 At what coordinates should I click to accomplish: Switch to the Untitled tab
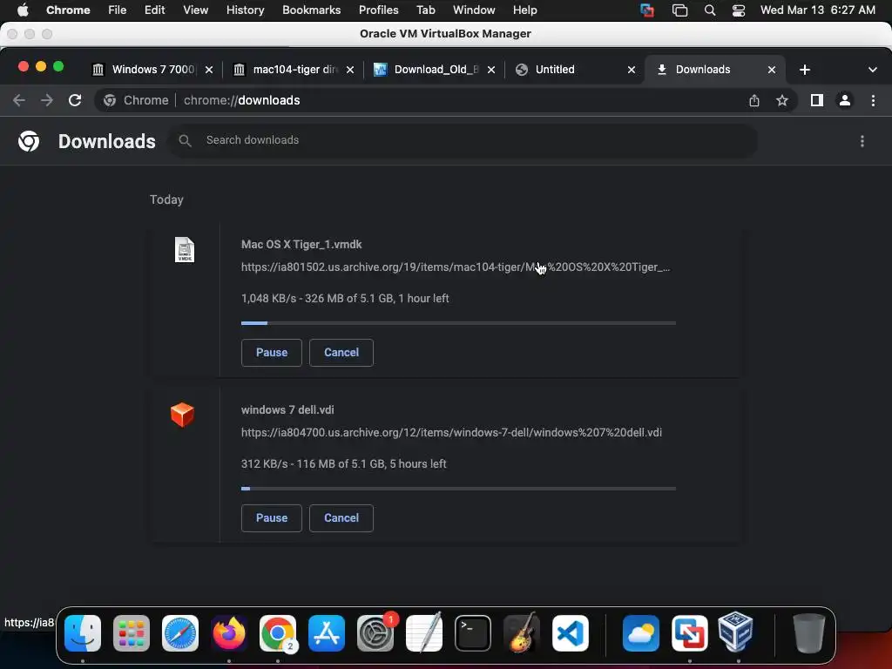click(x=575, y=70)
